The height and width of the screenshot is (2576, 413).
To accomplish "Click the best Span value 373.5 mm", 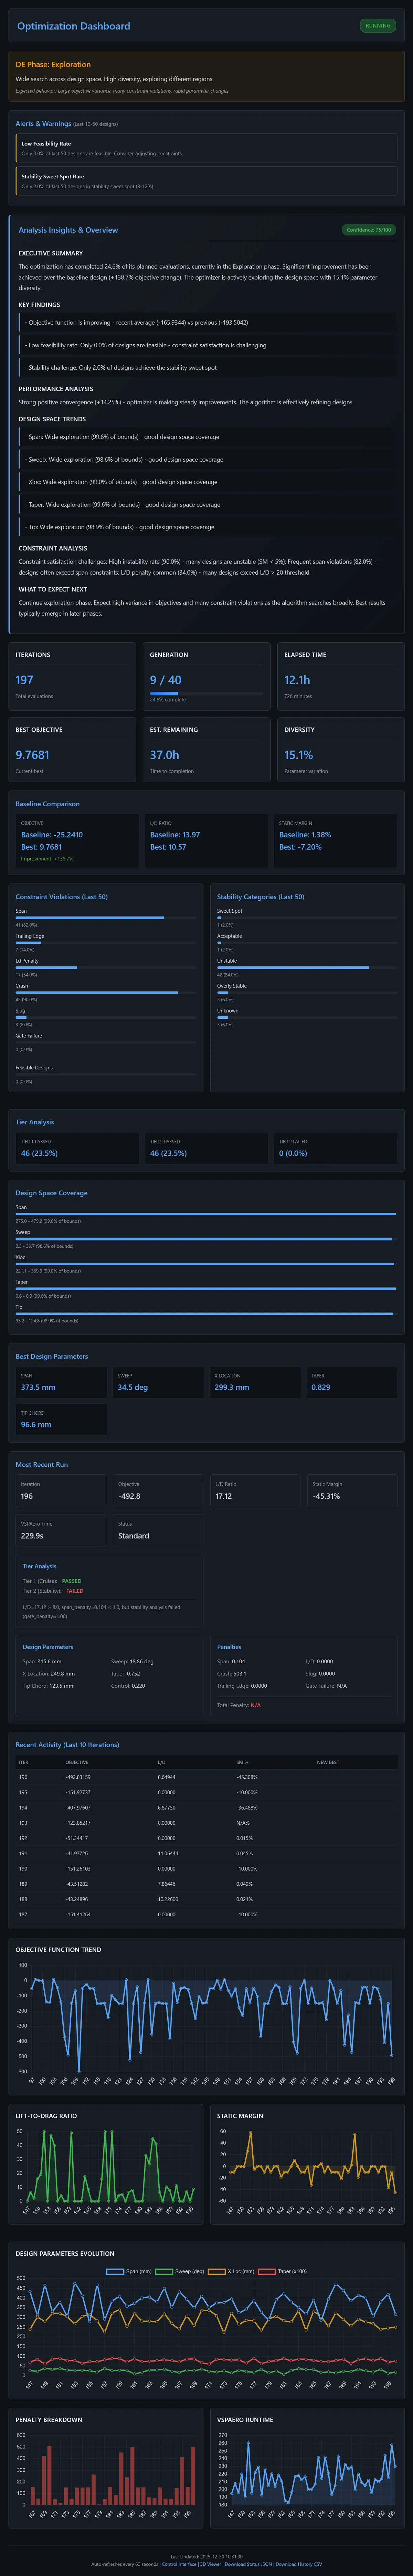I will point(38,1387).
